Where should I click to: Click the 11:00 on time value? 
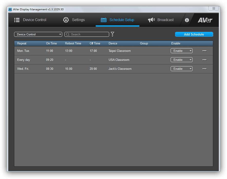tap(50, 51)
